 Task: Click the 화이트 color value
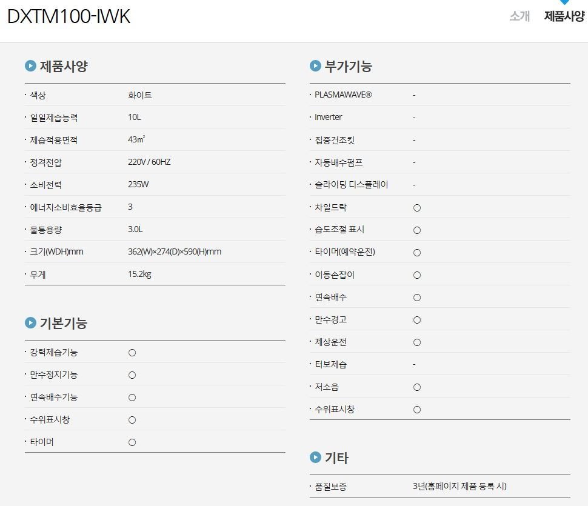140,95
